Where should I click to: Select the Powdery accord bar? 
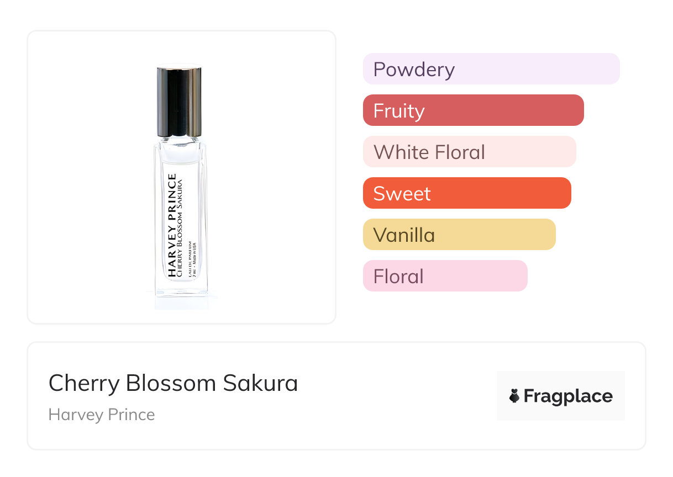tap(491, 69)
